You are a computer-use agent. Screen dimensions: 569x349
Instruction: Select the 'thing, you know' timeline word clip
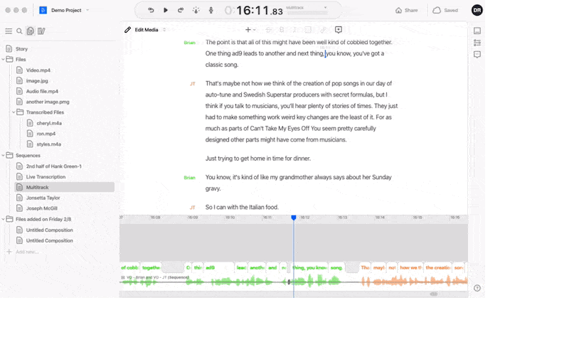pos(309,268)
